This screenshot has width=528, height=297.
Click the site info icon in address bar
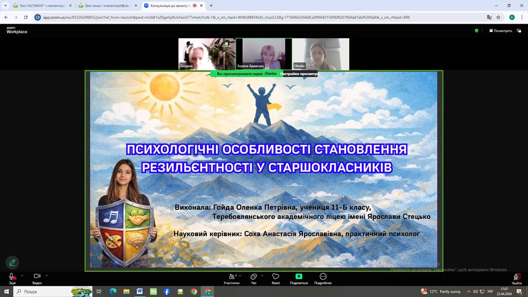pyautogui.click(x=38, y=17)
